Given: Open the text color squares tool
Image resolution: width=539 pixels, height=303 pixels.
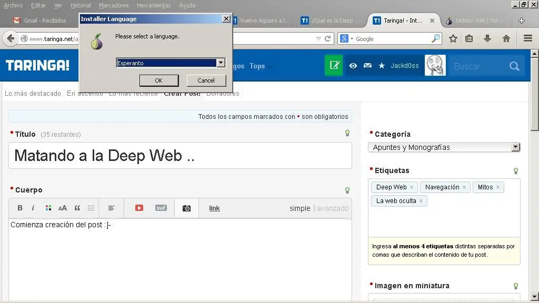Looking at the screenshot, I should click(x=48, y=208).
